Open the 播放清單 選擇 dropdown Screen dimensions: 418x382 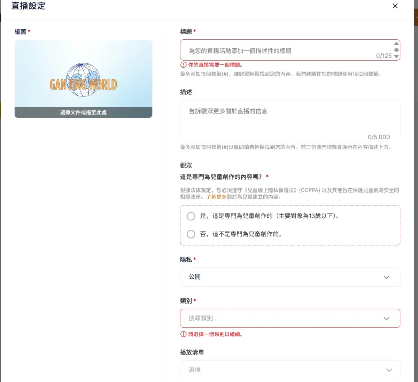pyautogui.click(x=290, y=370)
